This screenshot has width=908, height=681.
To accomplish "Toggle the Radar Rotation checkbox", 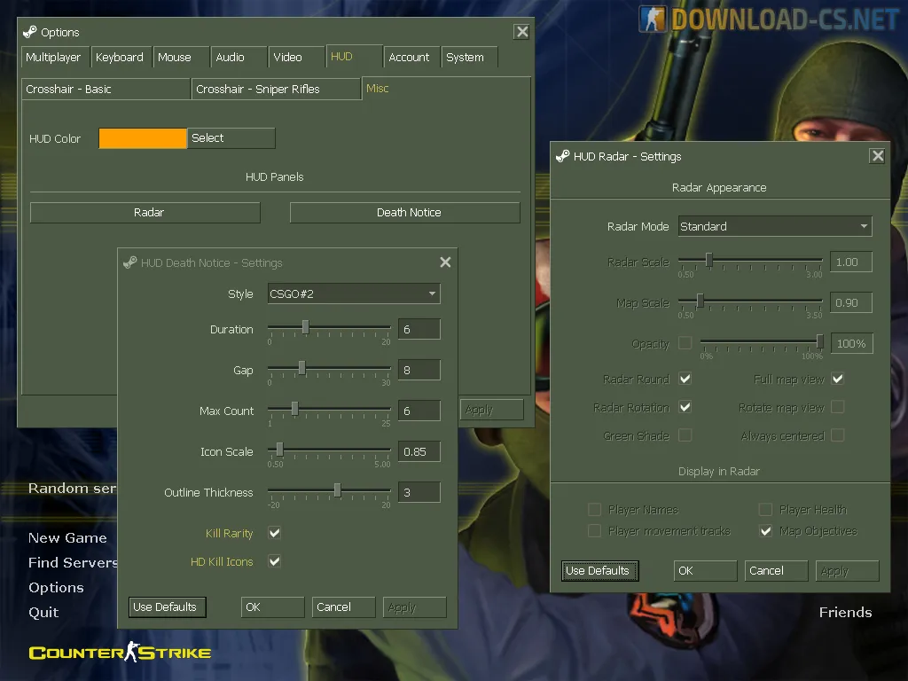I will click(685, 407).
